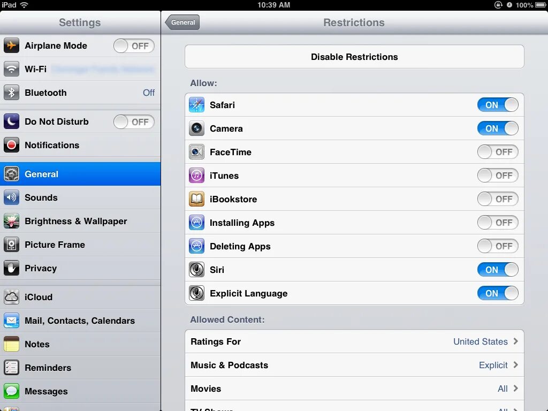The image size is (548, 411).
Task: Tap the Deleting Apps store icon
Action: pos(197,246)
